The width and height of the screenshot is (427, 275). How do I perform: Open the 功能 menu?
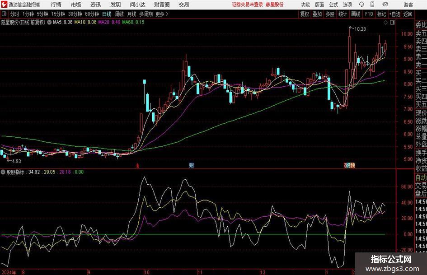[305, 5]
